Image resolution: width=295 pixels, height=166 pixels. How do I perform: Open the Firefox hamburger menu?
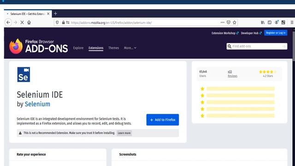(x=292, y=23)
